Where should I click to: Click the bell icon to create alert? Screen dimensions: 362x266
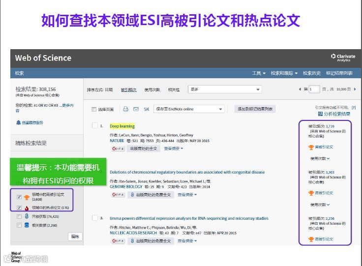pos(18,122)
